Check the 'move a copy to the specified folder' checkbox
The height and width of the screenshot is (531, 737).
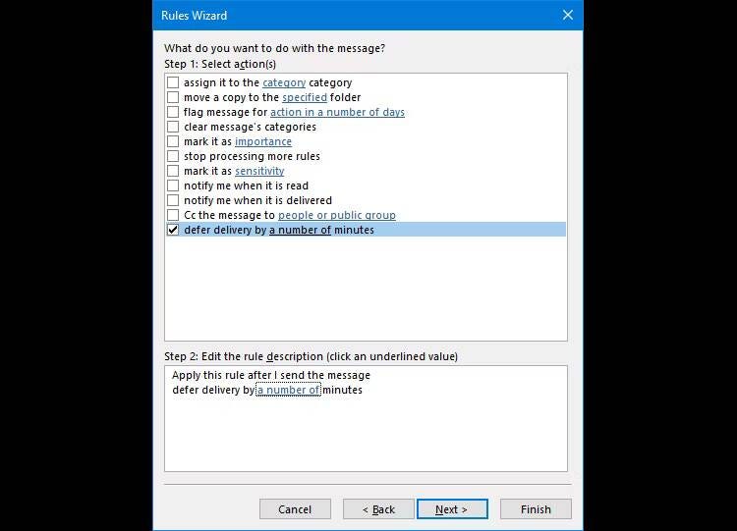[x=173, y=97]
